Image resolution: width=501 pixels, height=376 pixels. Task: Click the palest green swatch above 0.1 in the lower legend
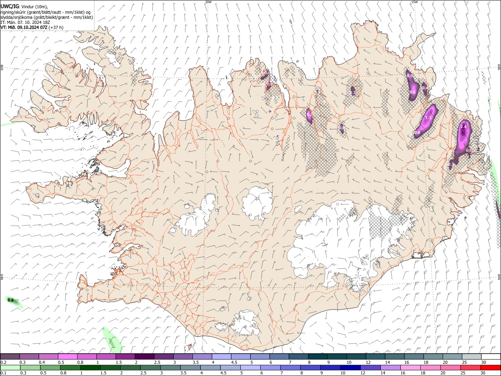(10, 368)
